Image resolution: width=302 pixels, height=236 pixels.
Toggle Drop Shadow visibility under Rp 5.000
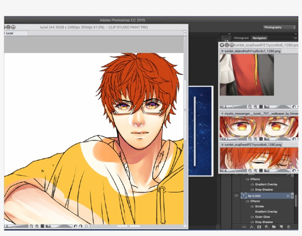(252, 222)
